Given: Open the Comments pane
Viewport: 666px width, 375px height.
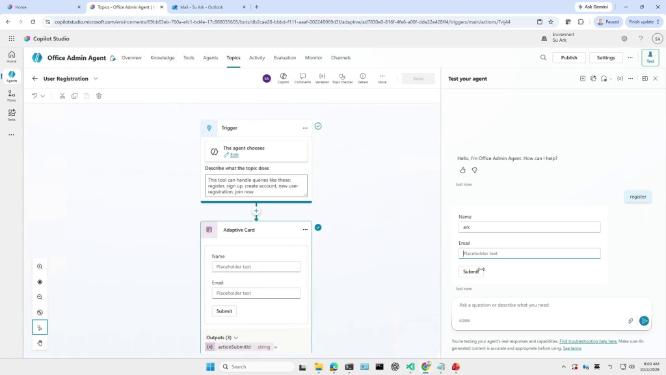Looking at the screenshot, I should (302, 78).
